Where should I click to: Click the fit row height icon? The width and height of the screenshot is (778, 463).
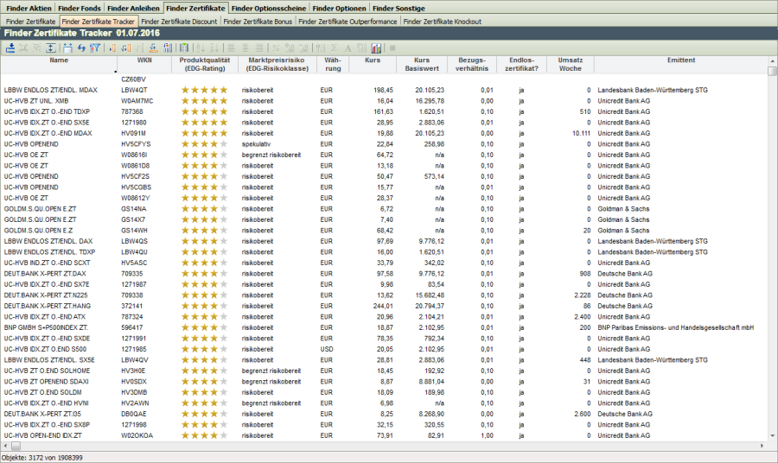(x=51, y=48)
